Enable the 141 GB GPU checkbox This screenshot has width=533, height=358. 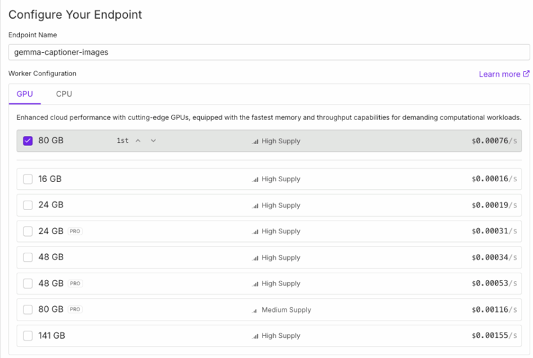[x=27, y=335]
